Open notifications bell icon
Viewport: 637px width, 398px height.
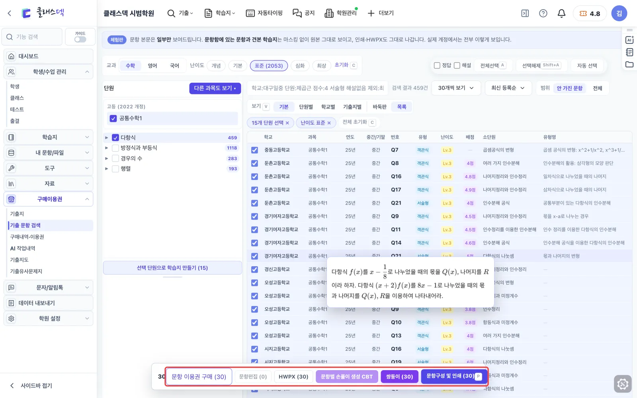point(561,13)
